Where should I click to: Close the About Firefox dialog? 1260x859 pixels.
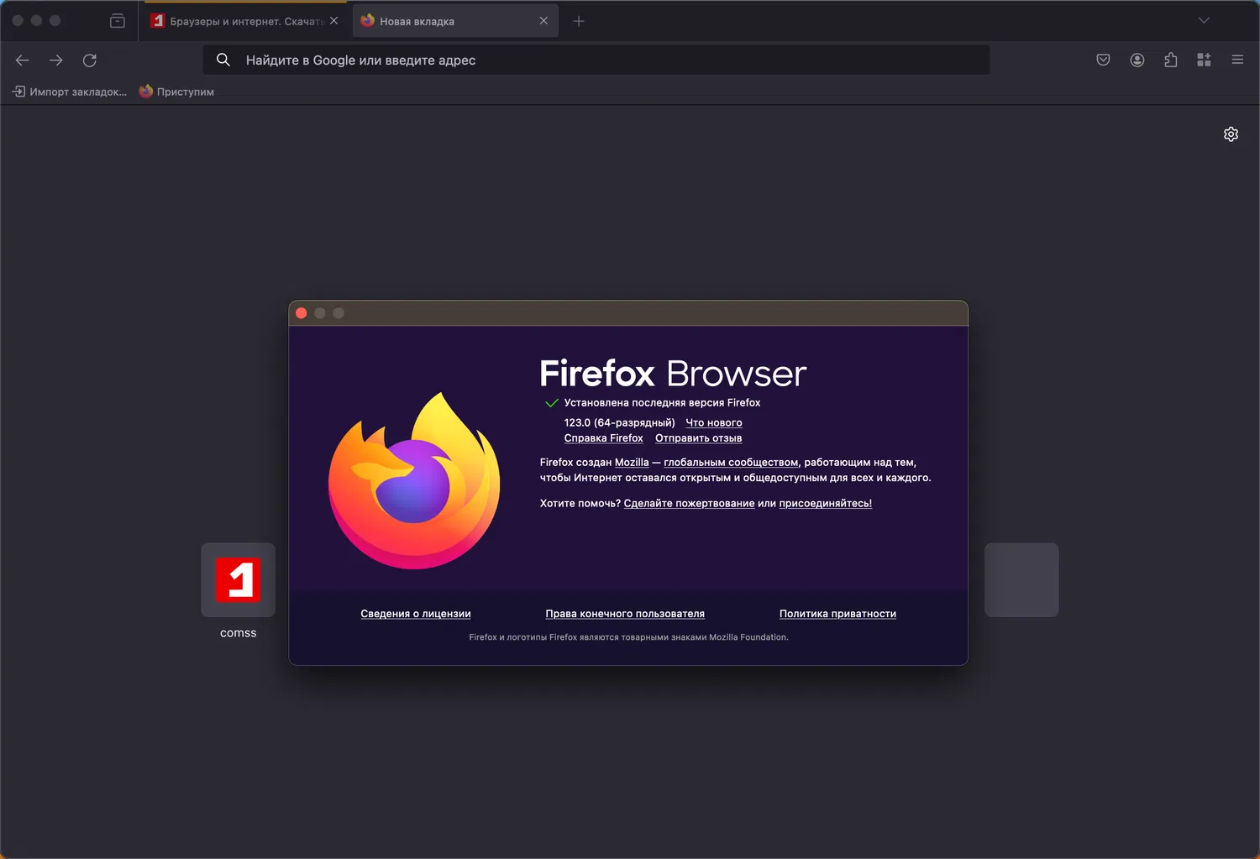(302, 313)
